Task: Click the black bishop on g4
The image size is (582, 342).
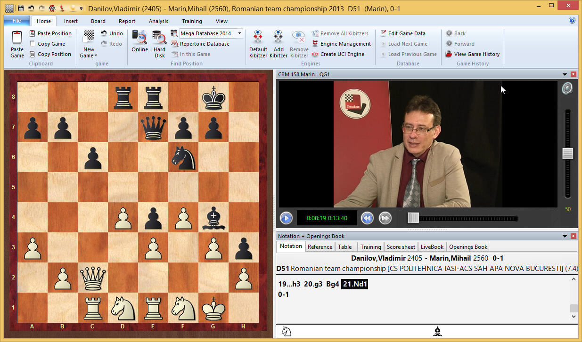Action: [213, 217]
